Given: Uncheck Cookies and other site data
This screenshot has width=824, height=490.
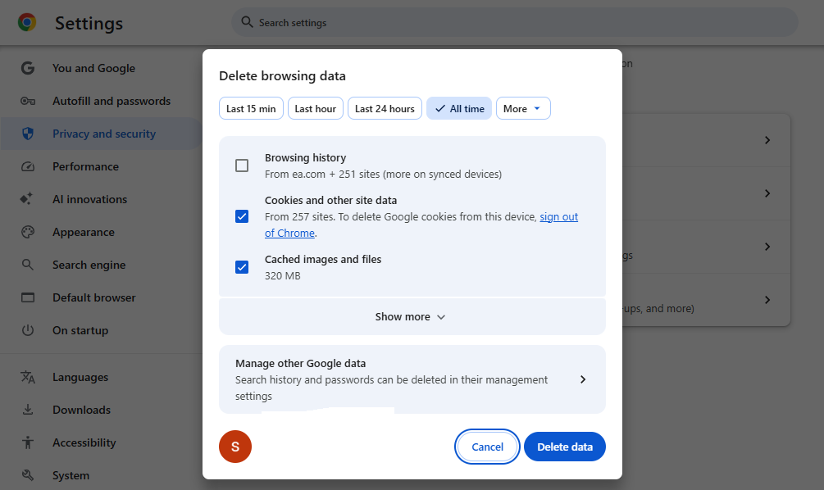Looking at the screenshot, I should pos(242,216).
